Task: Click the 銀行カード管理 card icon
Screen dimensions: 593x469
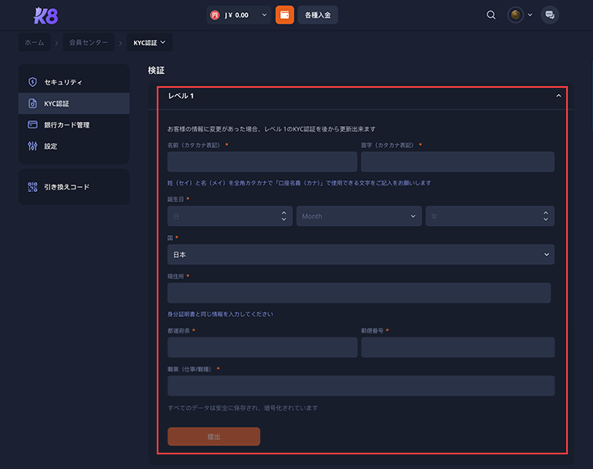Action: 32,124
